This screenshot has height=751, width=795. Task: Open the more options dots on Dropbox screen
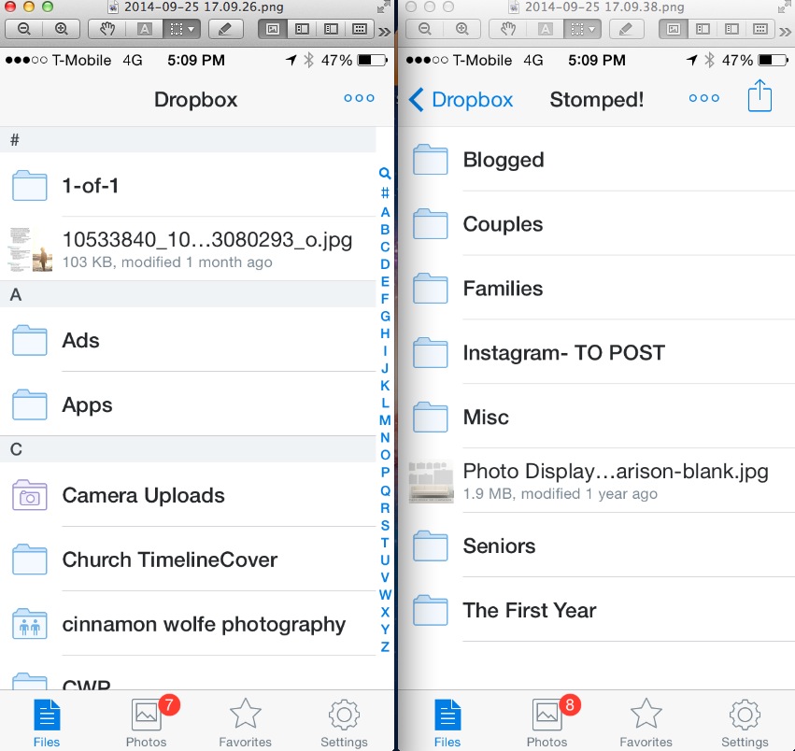(x=359, y=98)
